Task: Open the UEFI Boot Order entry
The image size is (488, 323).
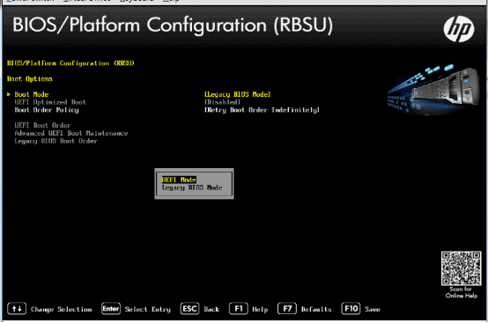Action: (x=42, y=125)
